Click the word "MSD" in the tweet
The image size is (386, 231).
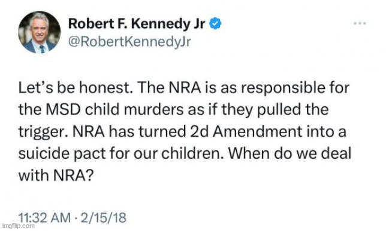[64, 110]
